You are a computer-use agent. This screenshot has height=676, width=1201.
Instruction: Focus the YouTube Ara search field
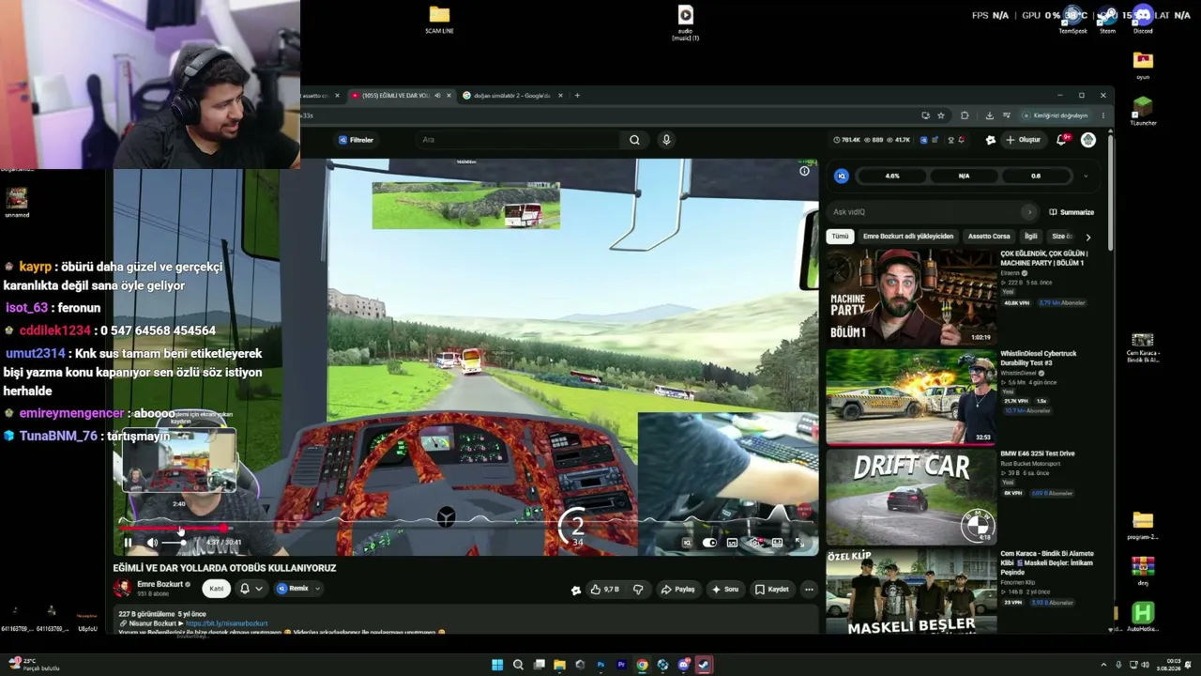click(518, 140)
